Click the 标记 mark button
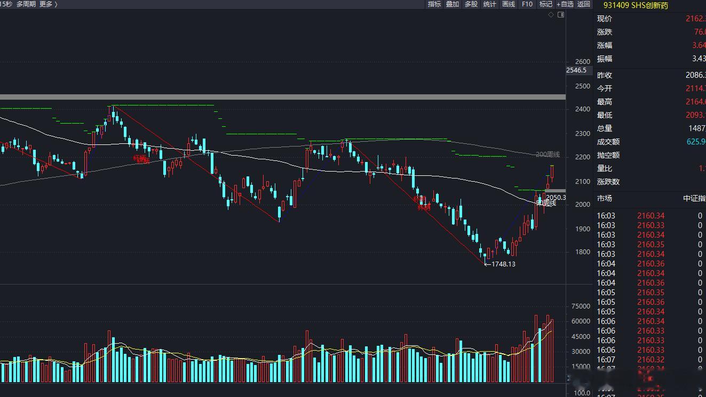The height and width of the screenshot is (397, 706). point(546,4)
